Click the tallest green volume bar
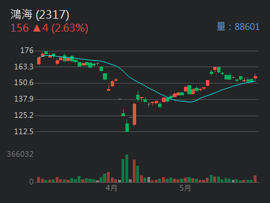Viewport: 270px width, 203px height. [127, 169]
